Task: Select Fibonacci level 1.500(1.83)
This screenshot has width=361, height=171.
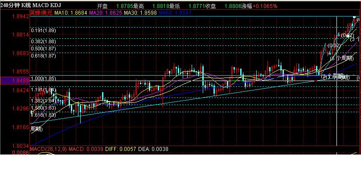Action: tap(43, 108)
